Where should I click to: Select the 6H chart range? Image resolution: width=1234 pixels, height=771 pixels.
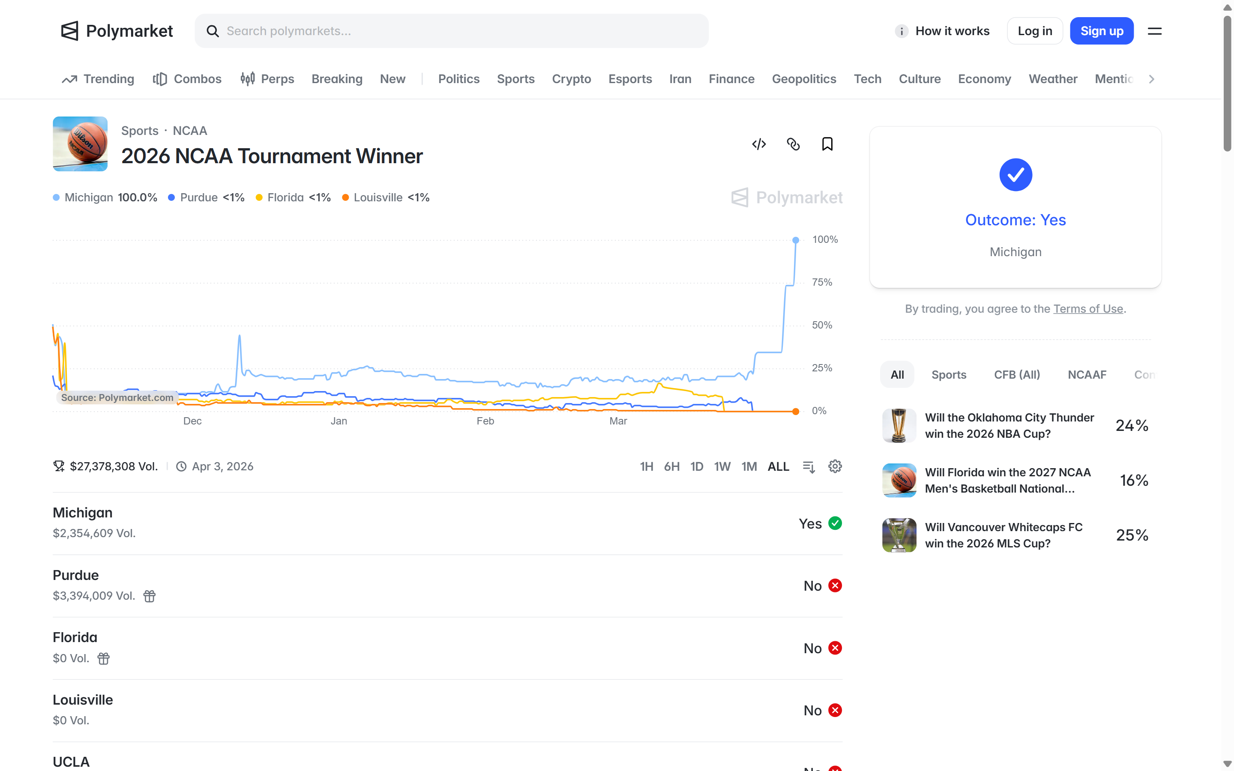[671, 466]
